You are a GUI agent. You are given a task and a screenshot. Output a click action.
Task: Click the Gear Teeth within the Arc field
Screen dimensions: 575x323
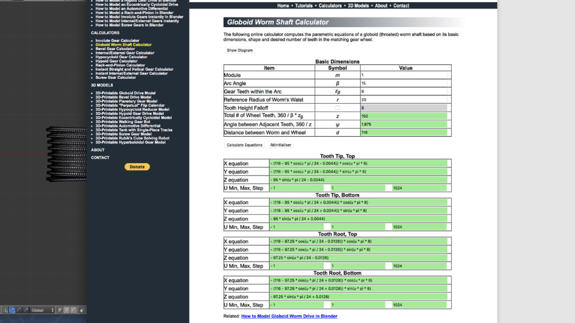tap(403, 91)
